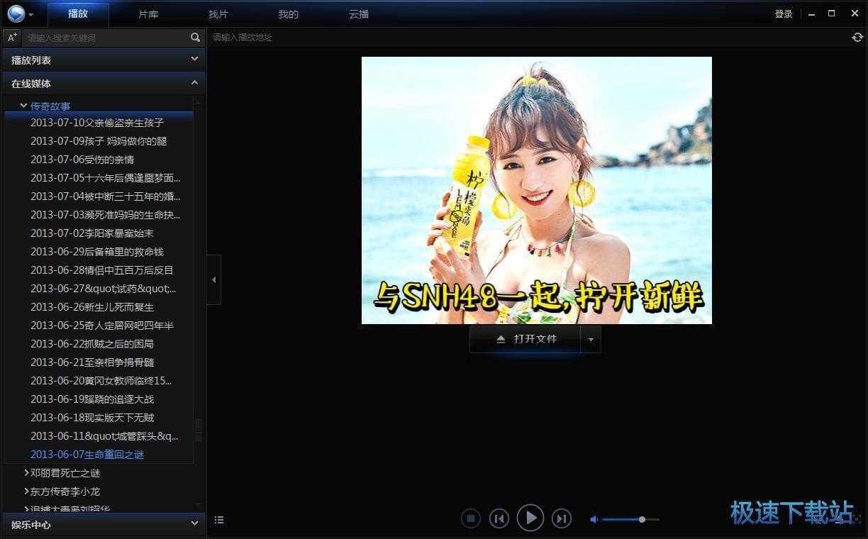Open the 云播 tab
Screen dimensions: 868x539
[359, 14]
